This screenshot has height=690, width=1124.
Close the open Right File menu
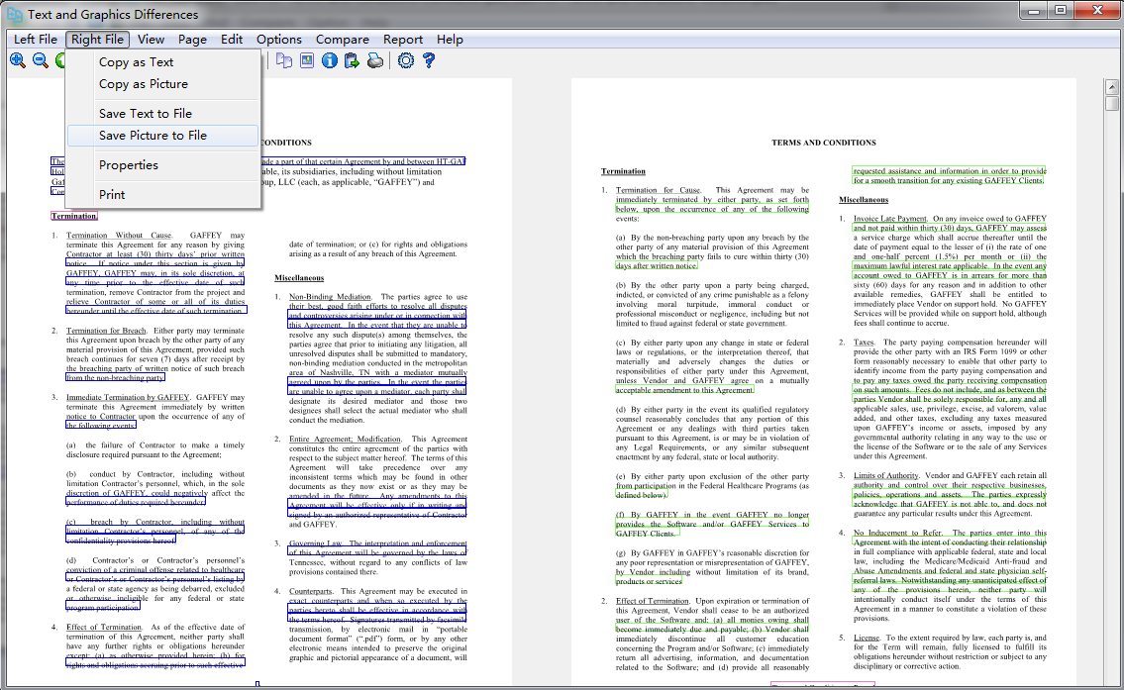pyautogui.click(x=97, y=40)
